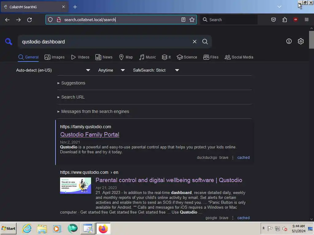The width and height of the screenshot is (314, 235).
Task: Click the qustodio dashboard search field
Action: point(105,42)
